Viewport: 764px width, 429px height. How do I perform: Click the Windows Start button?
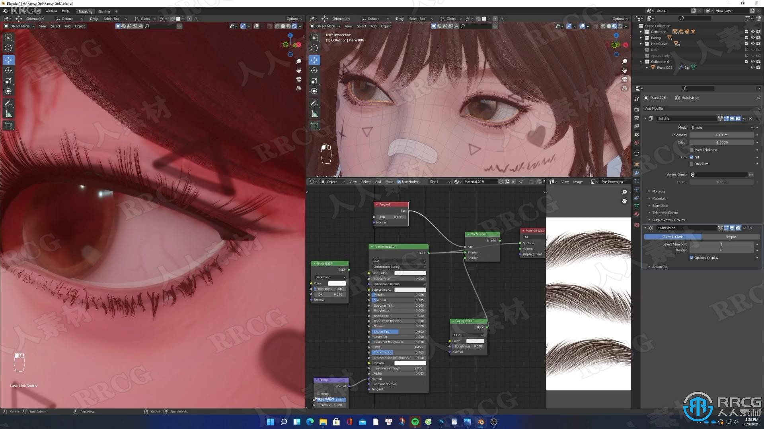[x=271, y=422]
